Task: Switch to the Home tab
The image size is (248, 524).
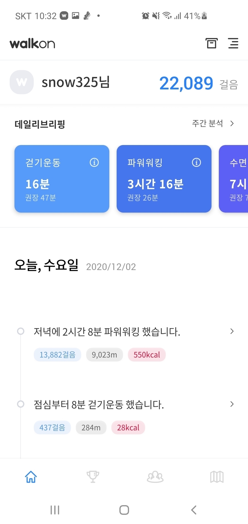Action: (x=31, y=477)
